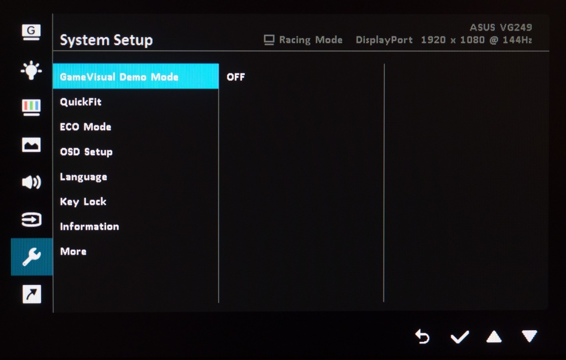
Task: Open the Shortcut arrow icon
Action: coord(32,294)
